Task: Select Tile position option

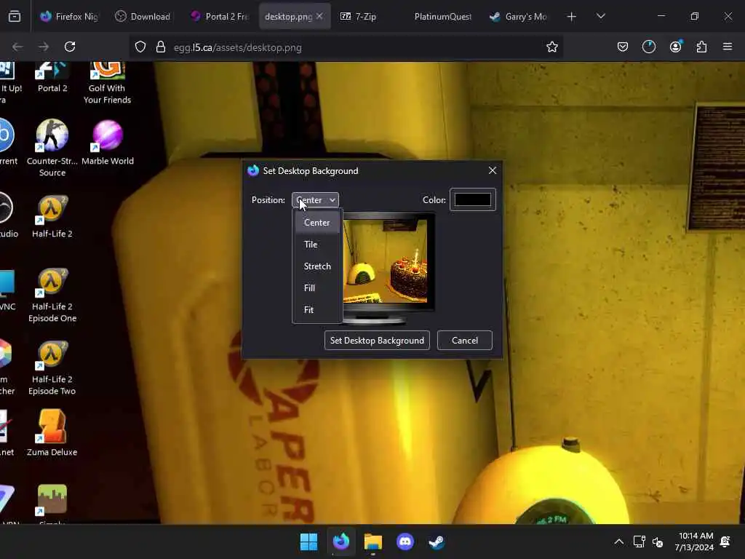Action: point(317,245)
